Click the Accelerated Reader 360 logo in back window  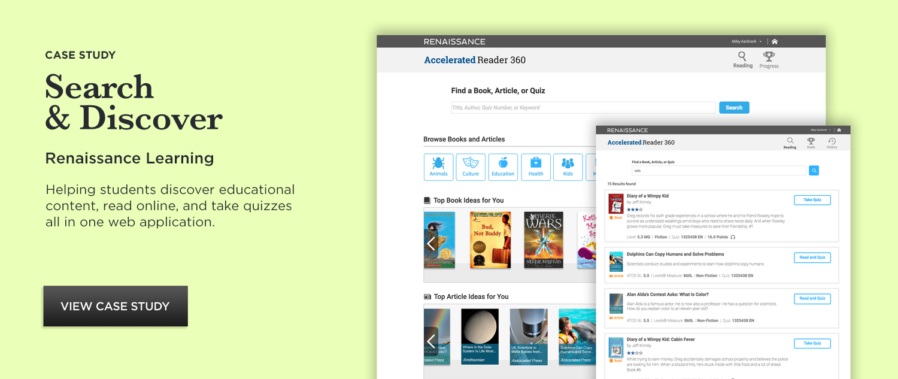(x=475, y=60)
